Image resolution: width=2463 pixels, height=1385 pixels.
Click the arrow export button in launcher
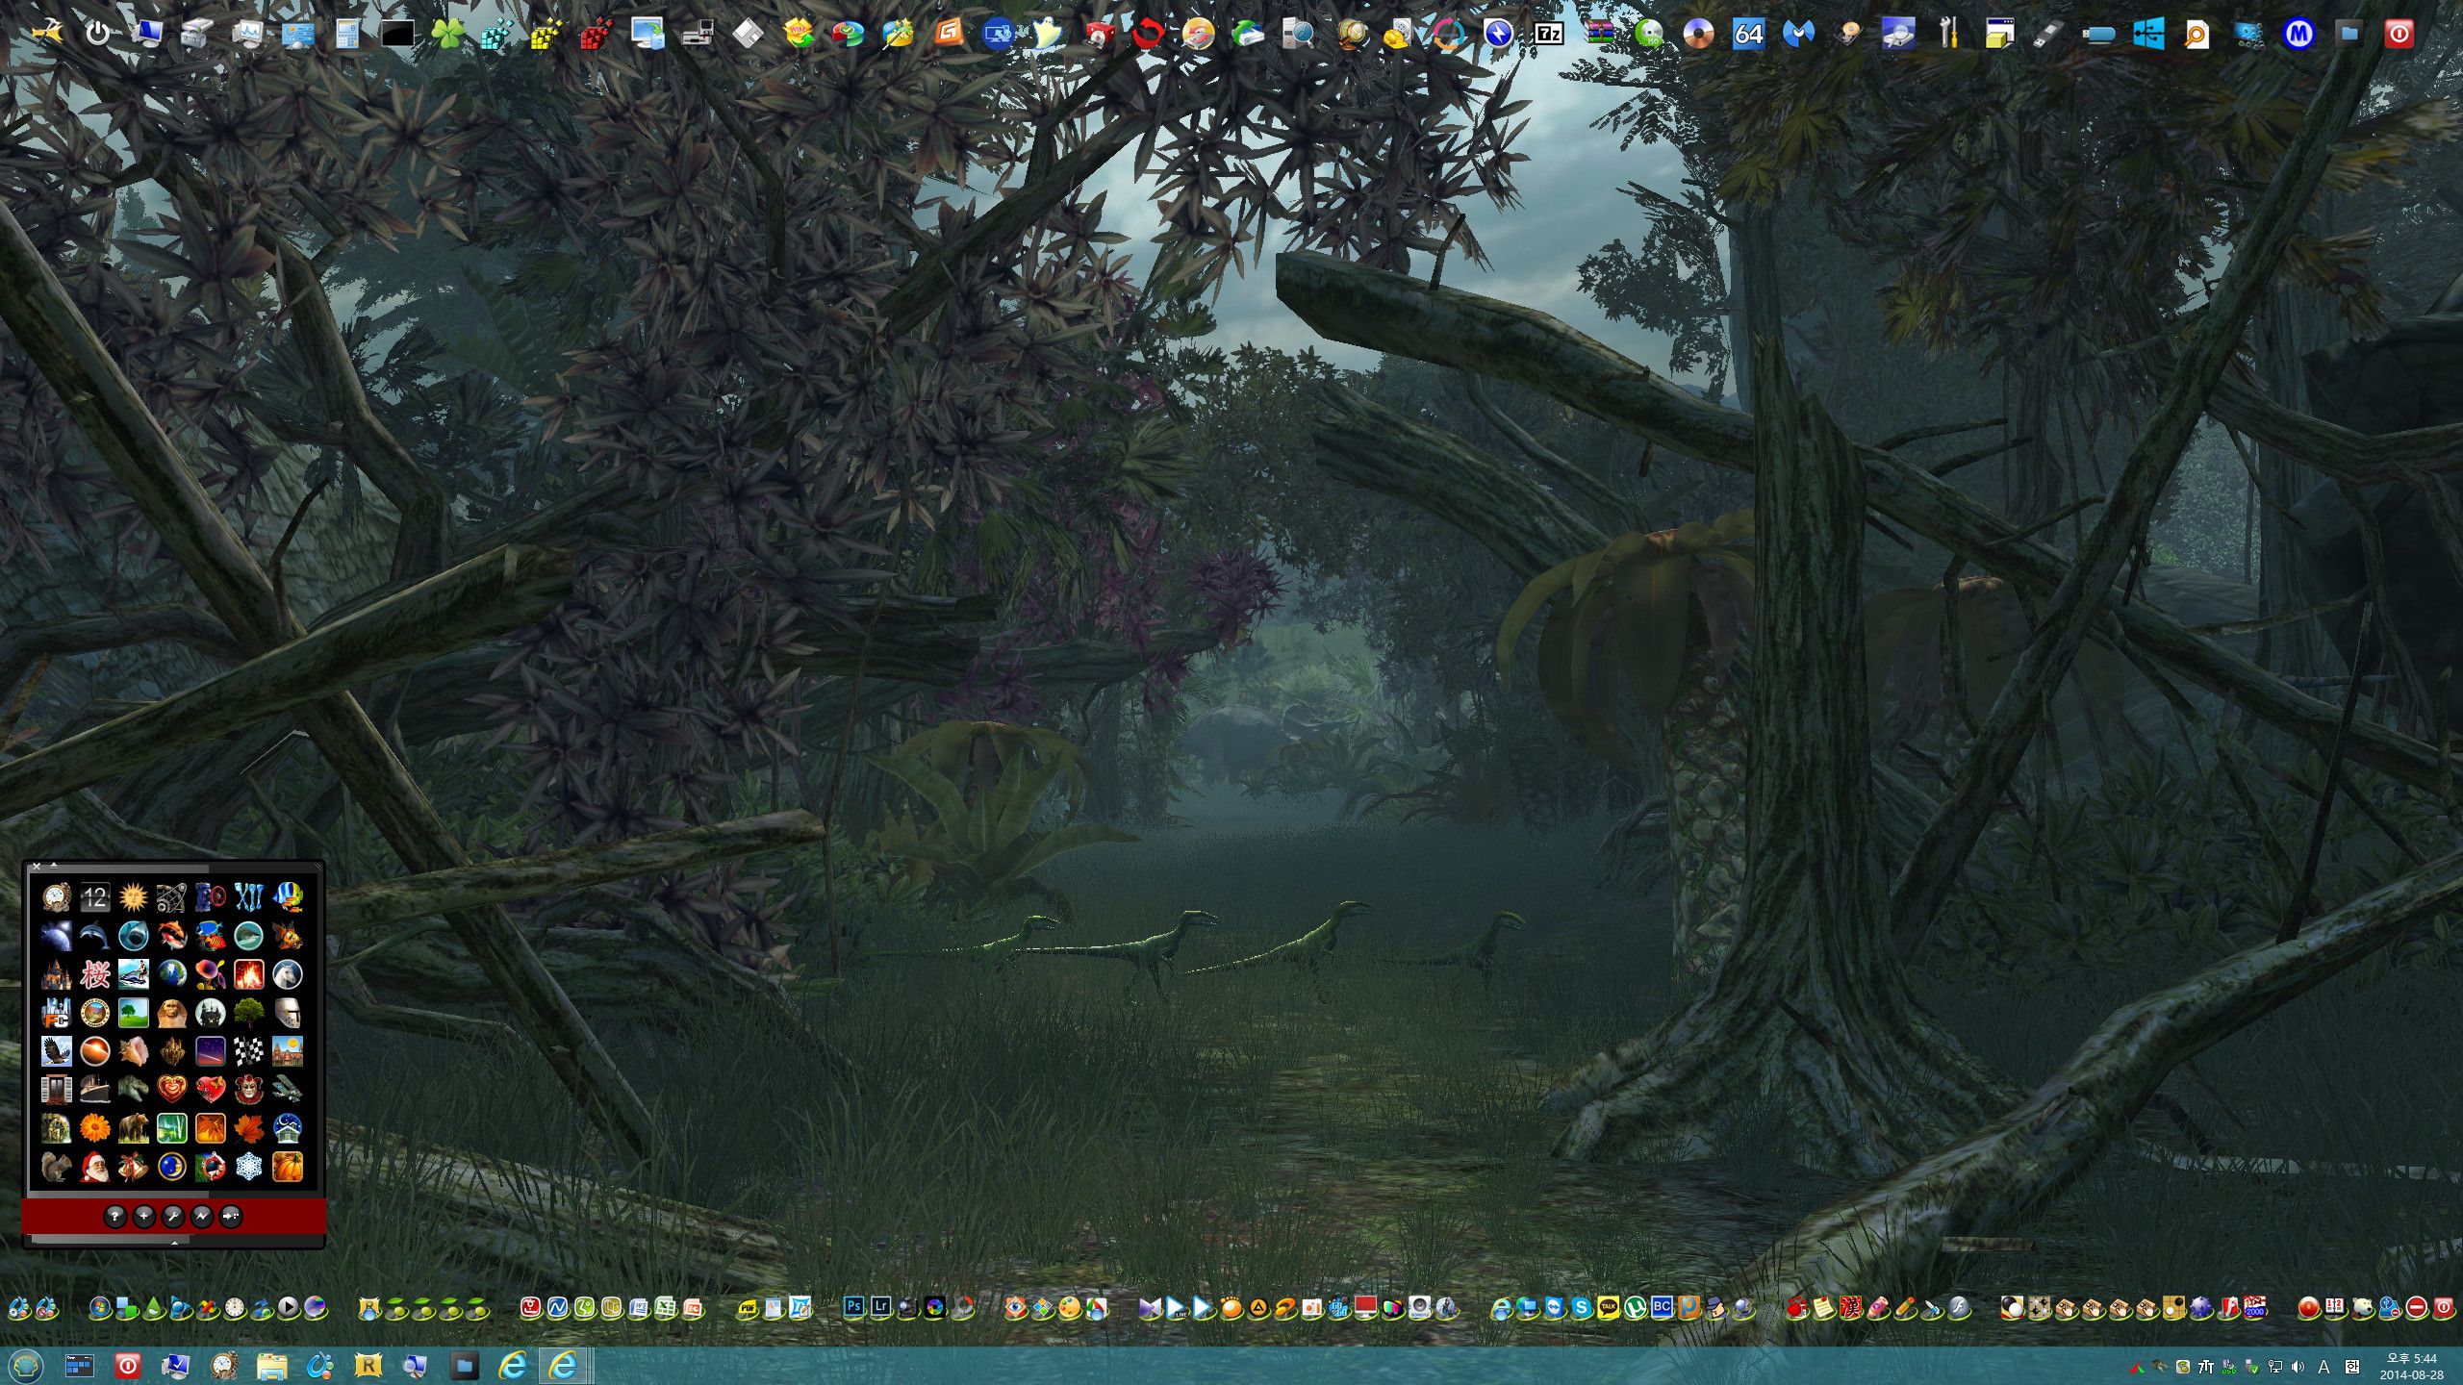pos(231,1217)
